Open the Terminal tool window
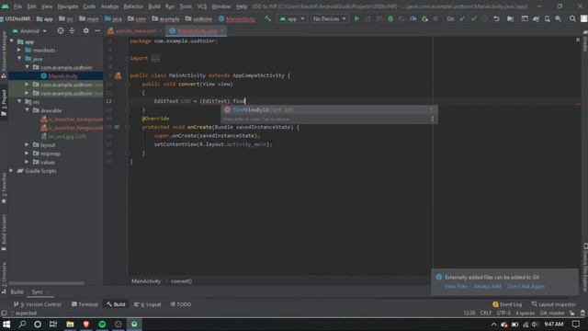 coord(85,304)
